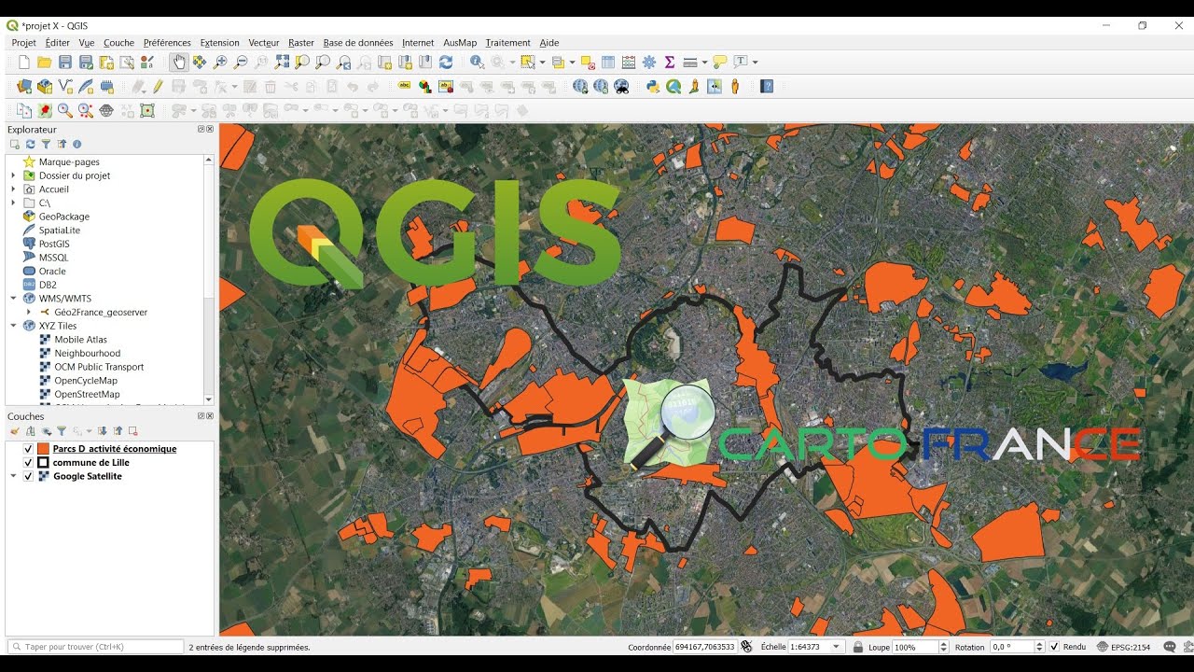This screenshot has width=1194, height=672.
Task: Expand the Géo2France_geoserver node
Action: pyautogui.click(x=29, y=312)
